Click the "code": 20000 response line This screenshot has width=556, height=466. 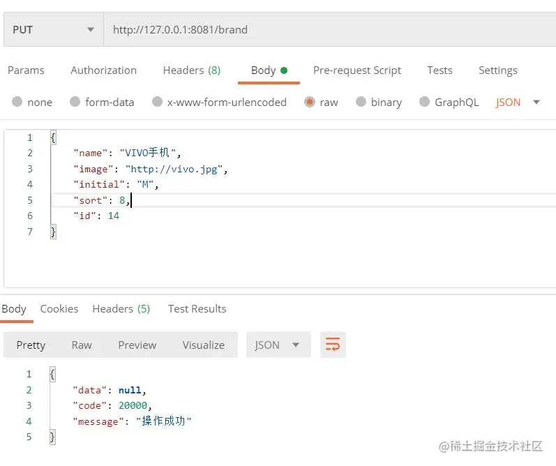point(112,405)
